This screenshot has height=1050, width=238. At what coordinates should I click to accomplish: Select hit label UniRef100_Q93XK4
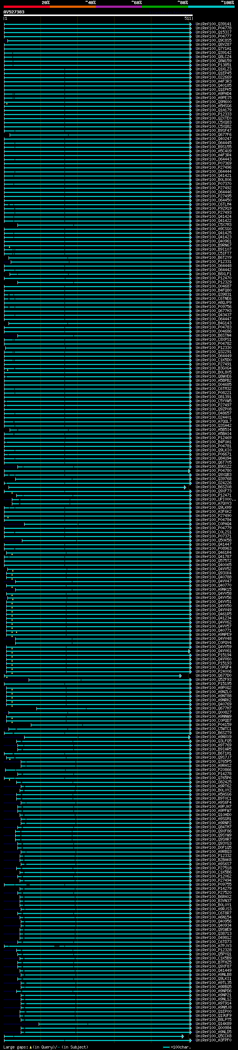point(213,573)
